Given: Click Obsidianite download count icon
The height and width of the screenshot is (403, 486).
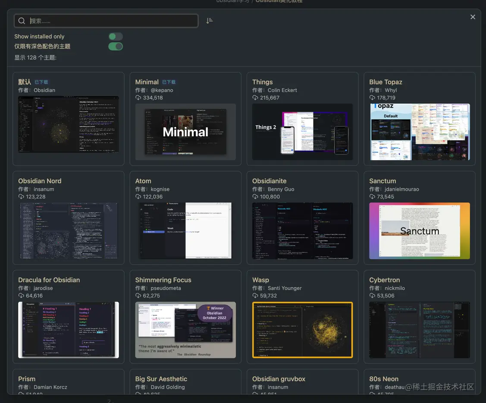Looking at the screenshot, I should tap(255, 197).
